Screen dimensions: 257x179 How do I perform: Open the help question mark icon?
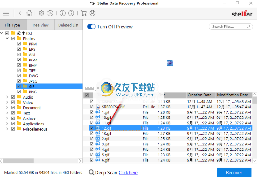(x=71, y=13)
